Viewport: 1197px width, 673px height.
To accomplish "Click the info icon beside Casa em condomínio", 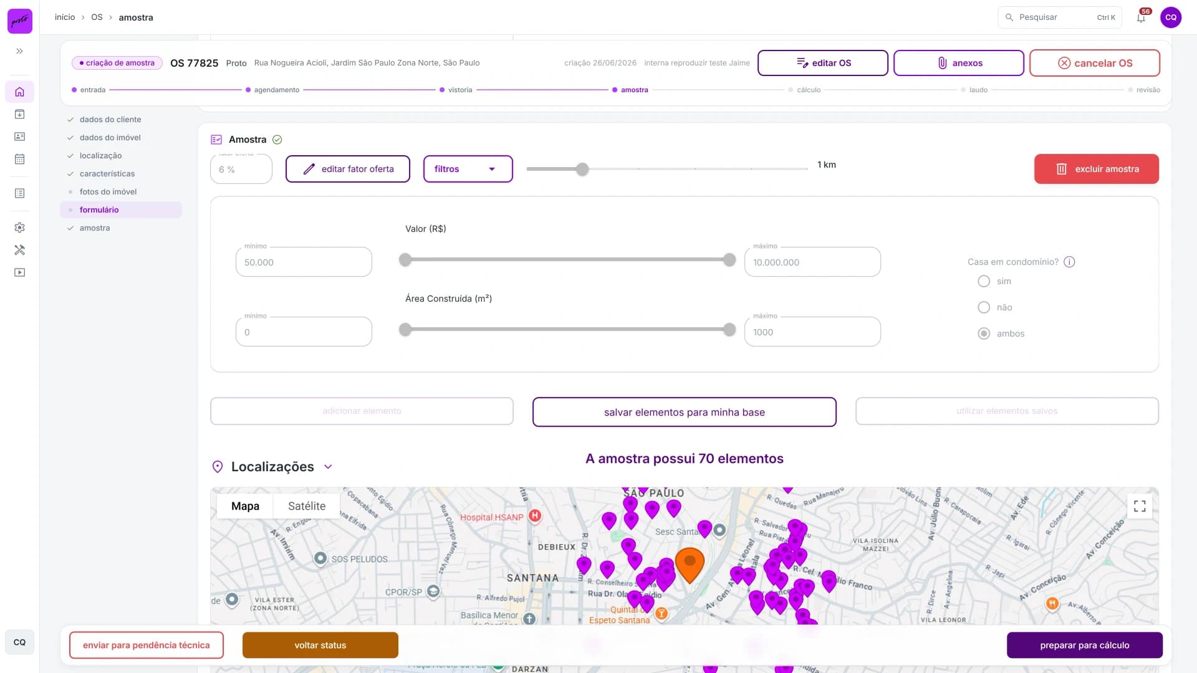I will (x=1069, y=262).
